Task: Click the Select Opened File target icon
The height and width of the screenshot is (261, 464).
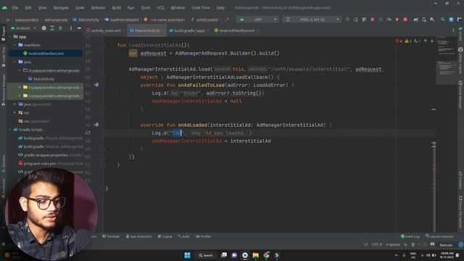Action: click(x=43, y=28)
